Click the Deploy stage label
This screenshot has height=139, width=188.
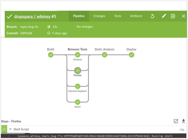131,49
